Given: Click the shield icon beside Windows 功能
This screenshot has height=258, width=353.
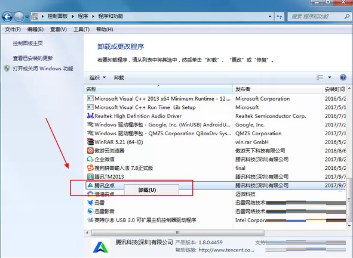Looking at the screenshot, I should [7, 69].
